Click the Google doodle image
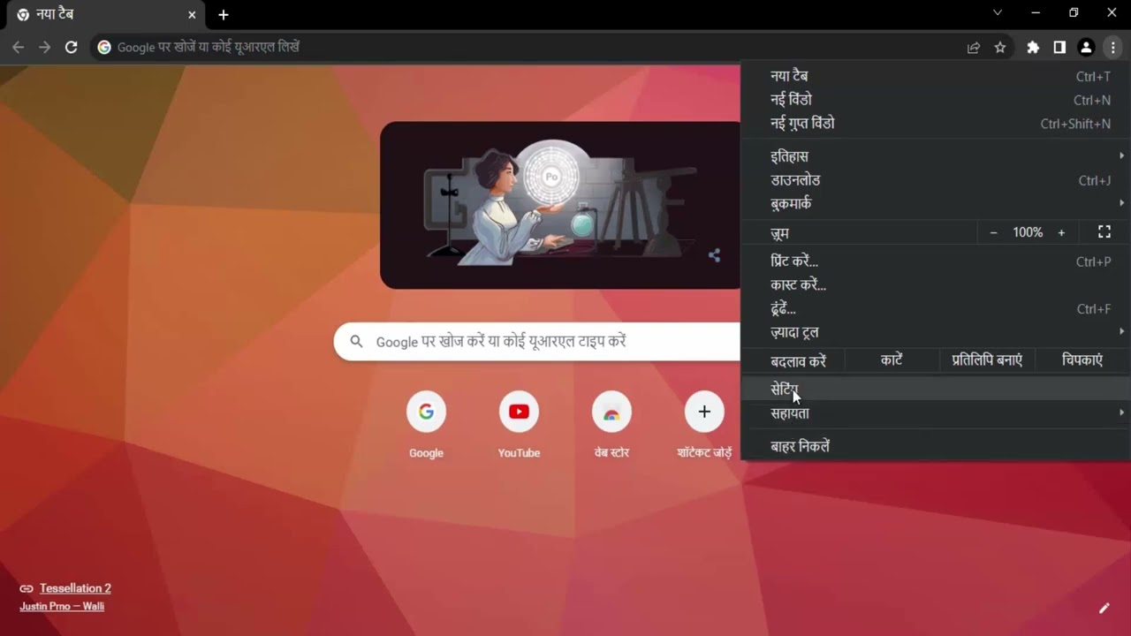The image size is (1131, 636). point(560,205)
